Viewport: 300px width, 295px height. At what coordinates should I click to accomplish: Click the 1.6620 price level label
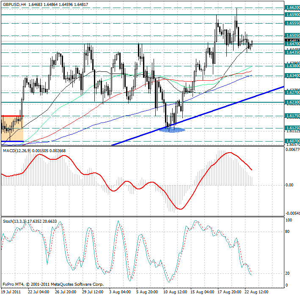[292, 8]
